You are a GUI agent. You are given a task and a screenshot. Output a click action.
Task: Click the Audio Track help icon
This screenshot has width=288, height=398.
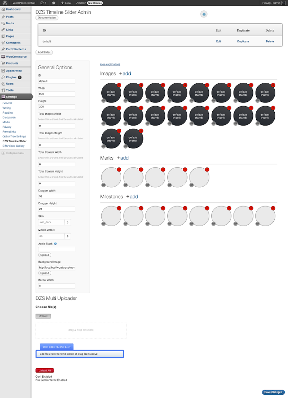pyautogui.click(x=55, y=244)
